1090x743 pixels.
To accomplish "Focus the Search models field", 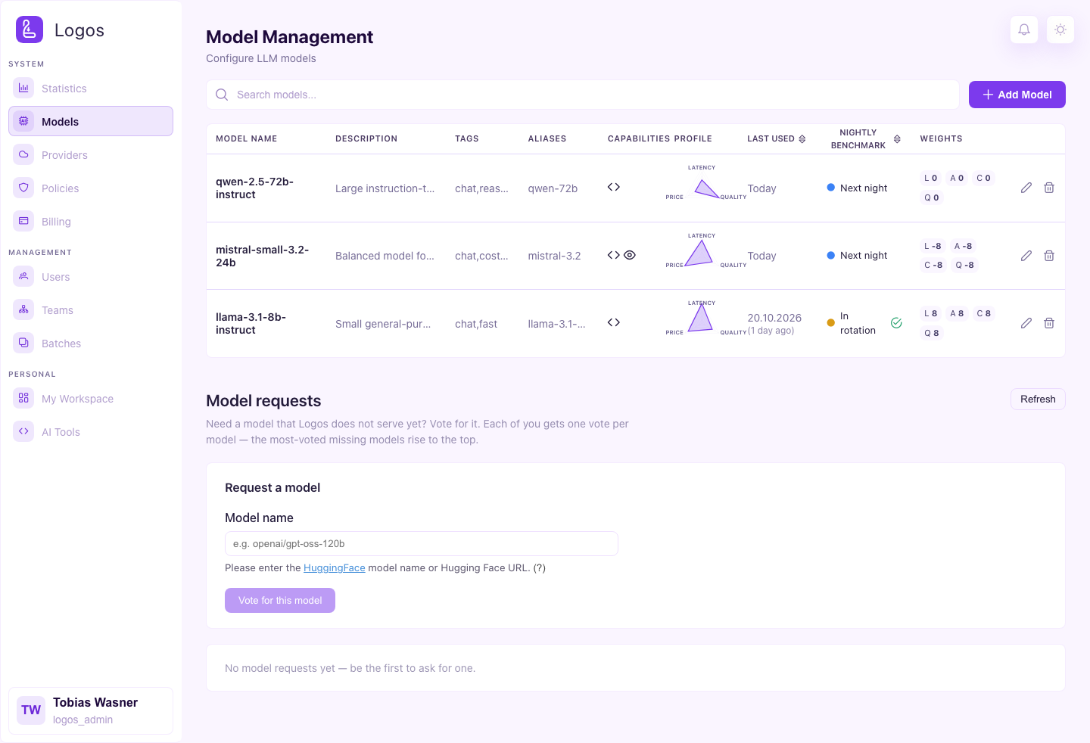I will coord(583,95).
